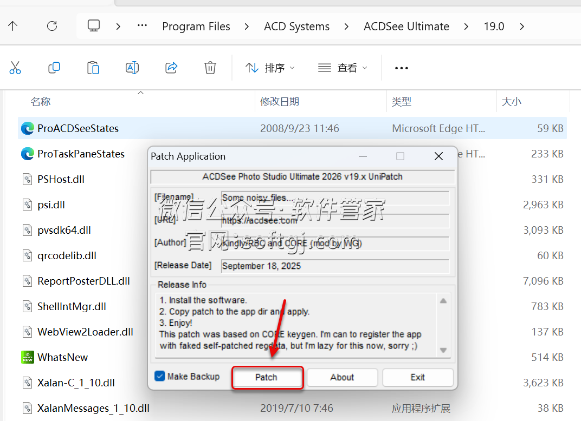
Task: Toggle the Make Backup checkbox
Action: click(x=160, y=376)
